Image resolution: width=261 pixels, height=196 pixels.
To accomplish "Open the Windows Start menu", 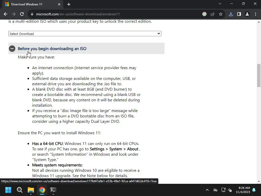I will (x=8, y=190).
